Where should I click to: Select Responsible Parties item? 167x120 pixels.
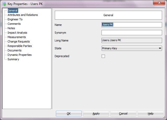coord(20,46)
